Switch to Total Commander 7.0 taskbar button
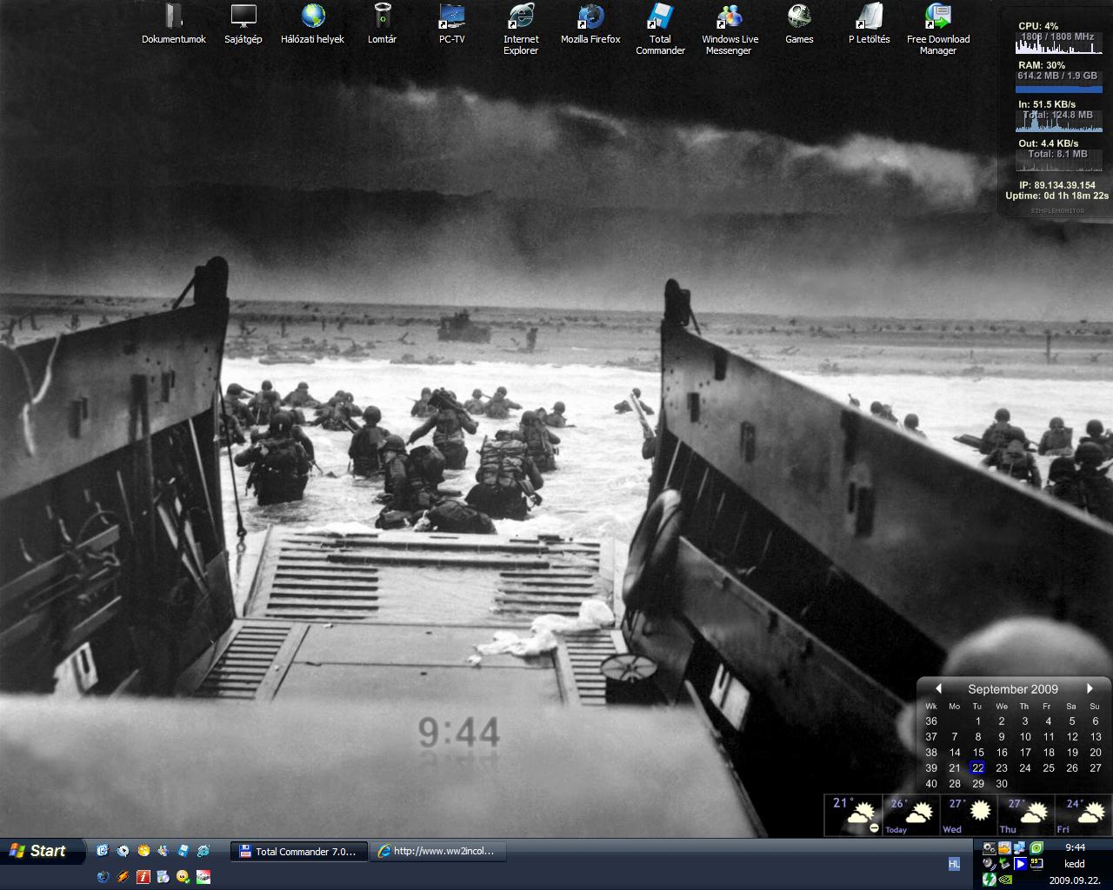This screenshot has height=890, width=1113. pyautogui.click(x=298, y=852)
